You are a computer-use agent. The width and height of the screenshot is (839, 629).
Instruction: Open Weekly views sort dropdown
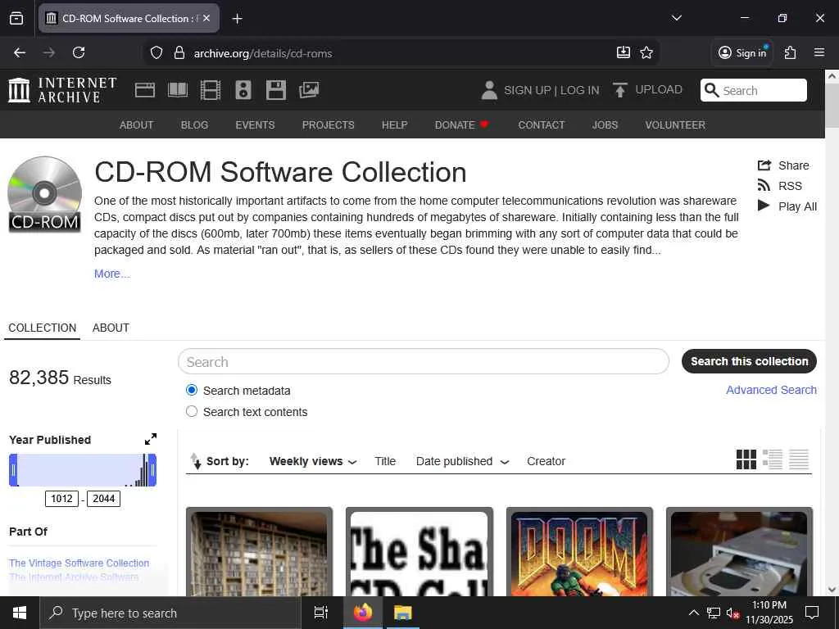(x=313, y=462)
